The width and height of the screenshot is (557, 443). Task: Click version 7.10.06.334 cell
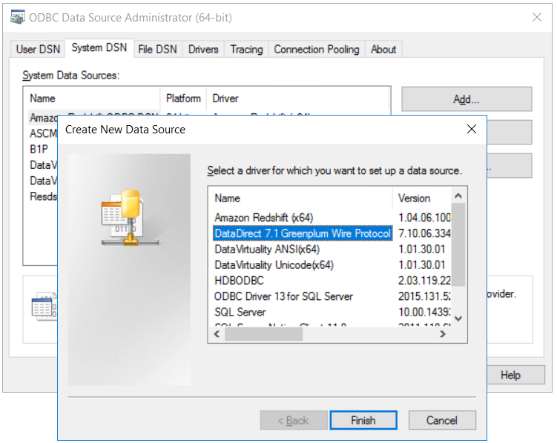[x=424, y=233]
